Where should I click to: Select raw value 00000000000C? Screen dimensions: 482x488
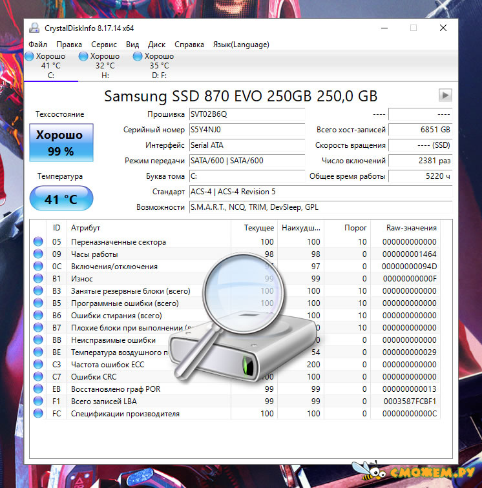pos(410,414)
